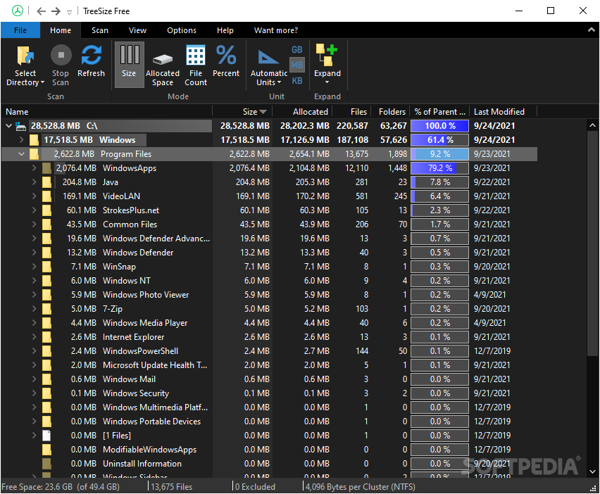Click the Windows NT folder icon
This screenshot has width=600, height=494.
point(46,281)
